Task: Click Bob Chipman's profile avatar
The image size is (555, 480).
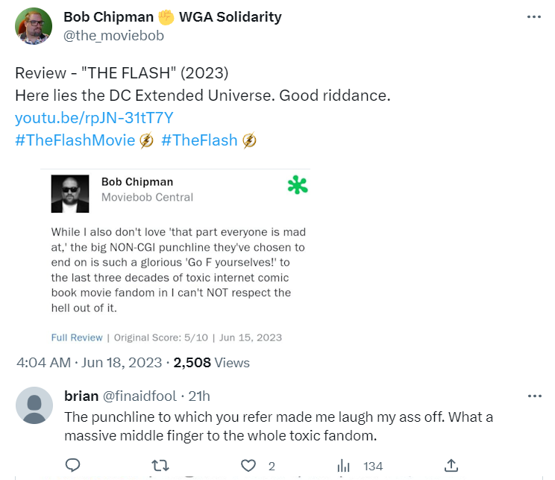Action: click(34, 26)
